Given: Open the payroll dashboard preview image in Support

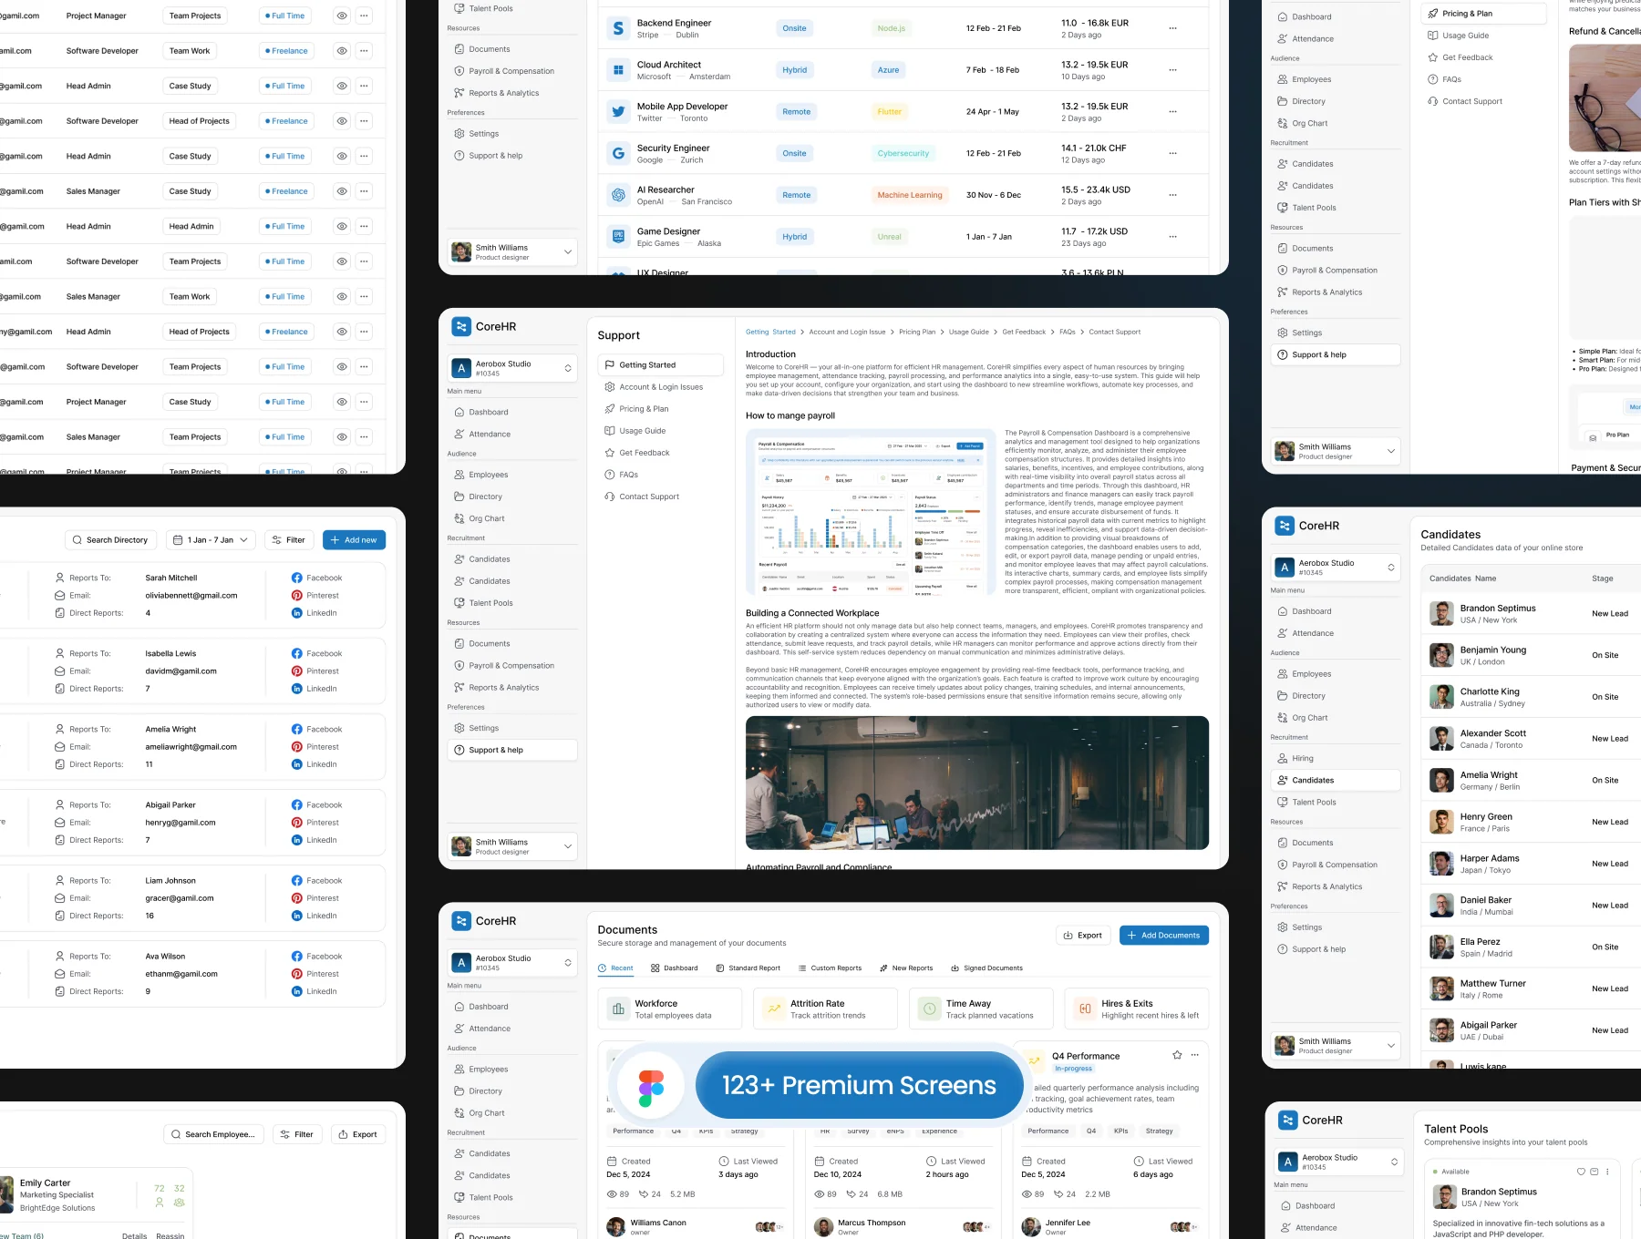Looking at the screenshot, I should [x=871, y=513].
